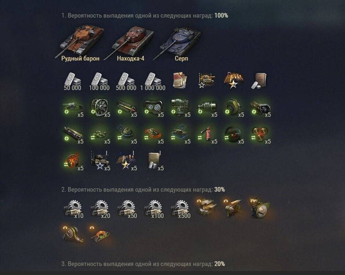Click the 1 000 000 silver reward icon
The image size is (345, 275).
click(153, 81)
